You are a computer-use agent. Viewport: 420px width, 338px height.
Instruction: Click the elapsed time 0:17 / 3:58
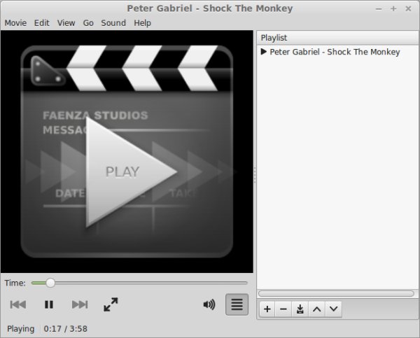65,329
